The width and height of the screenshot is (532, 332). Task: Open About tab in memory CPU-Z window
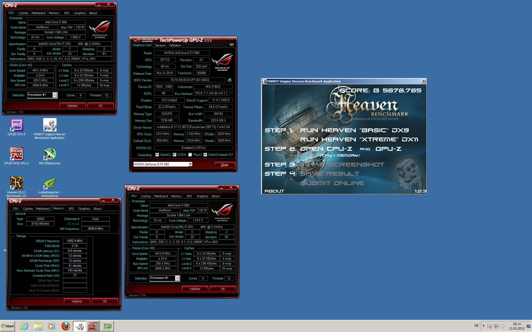[x=98, y=209]
